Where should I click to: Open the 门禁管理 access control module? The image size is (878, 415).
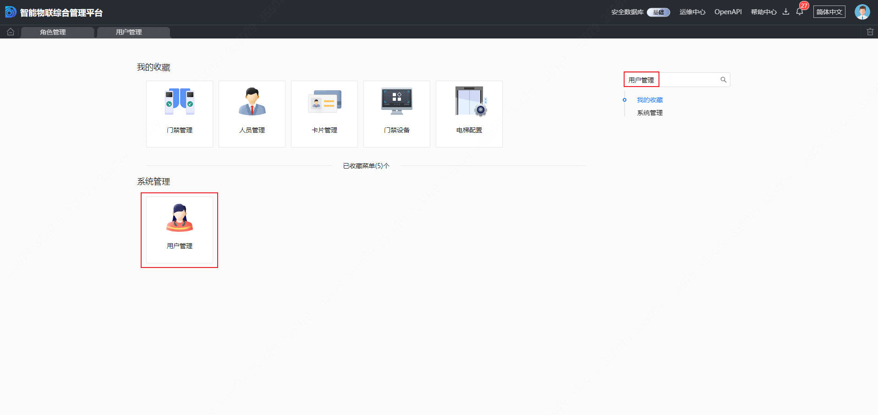(x=180, y=114)
